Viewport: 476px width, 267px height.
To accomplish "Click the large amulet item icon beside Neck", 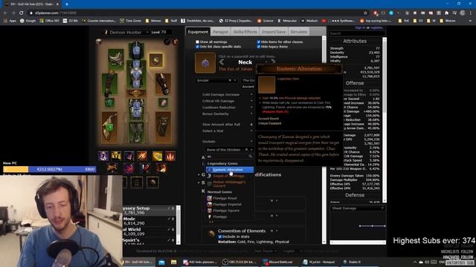I will tap(205, 62).
